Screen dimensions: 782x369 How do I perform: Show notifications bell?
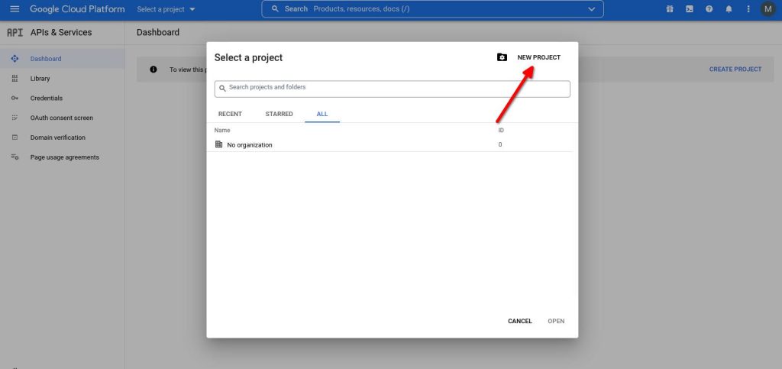pyautogui.click(x=729, y=9)
